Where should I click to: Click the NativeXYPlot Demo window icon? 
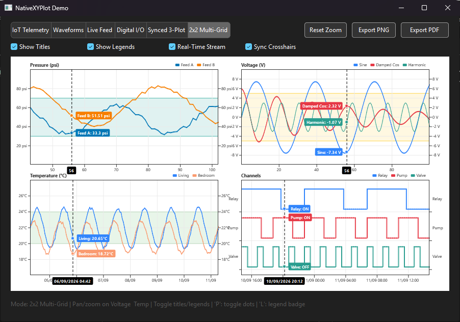click(x=8, y=8)
